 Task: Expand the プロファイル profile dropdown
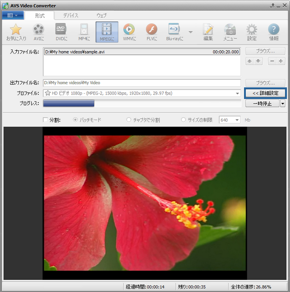pyautogui.click(x=237, y=93)
